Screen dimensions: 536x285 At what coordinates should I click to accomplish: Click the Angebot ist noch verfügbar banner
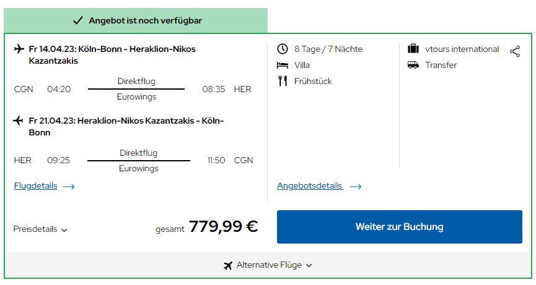pyautogui.click(x=136, y=20)
